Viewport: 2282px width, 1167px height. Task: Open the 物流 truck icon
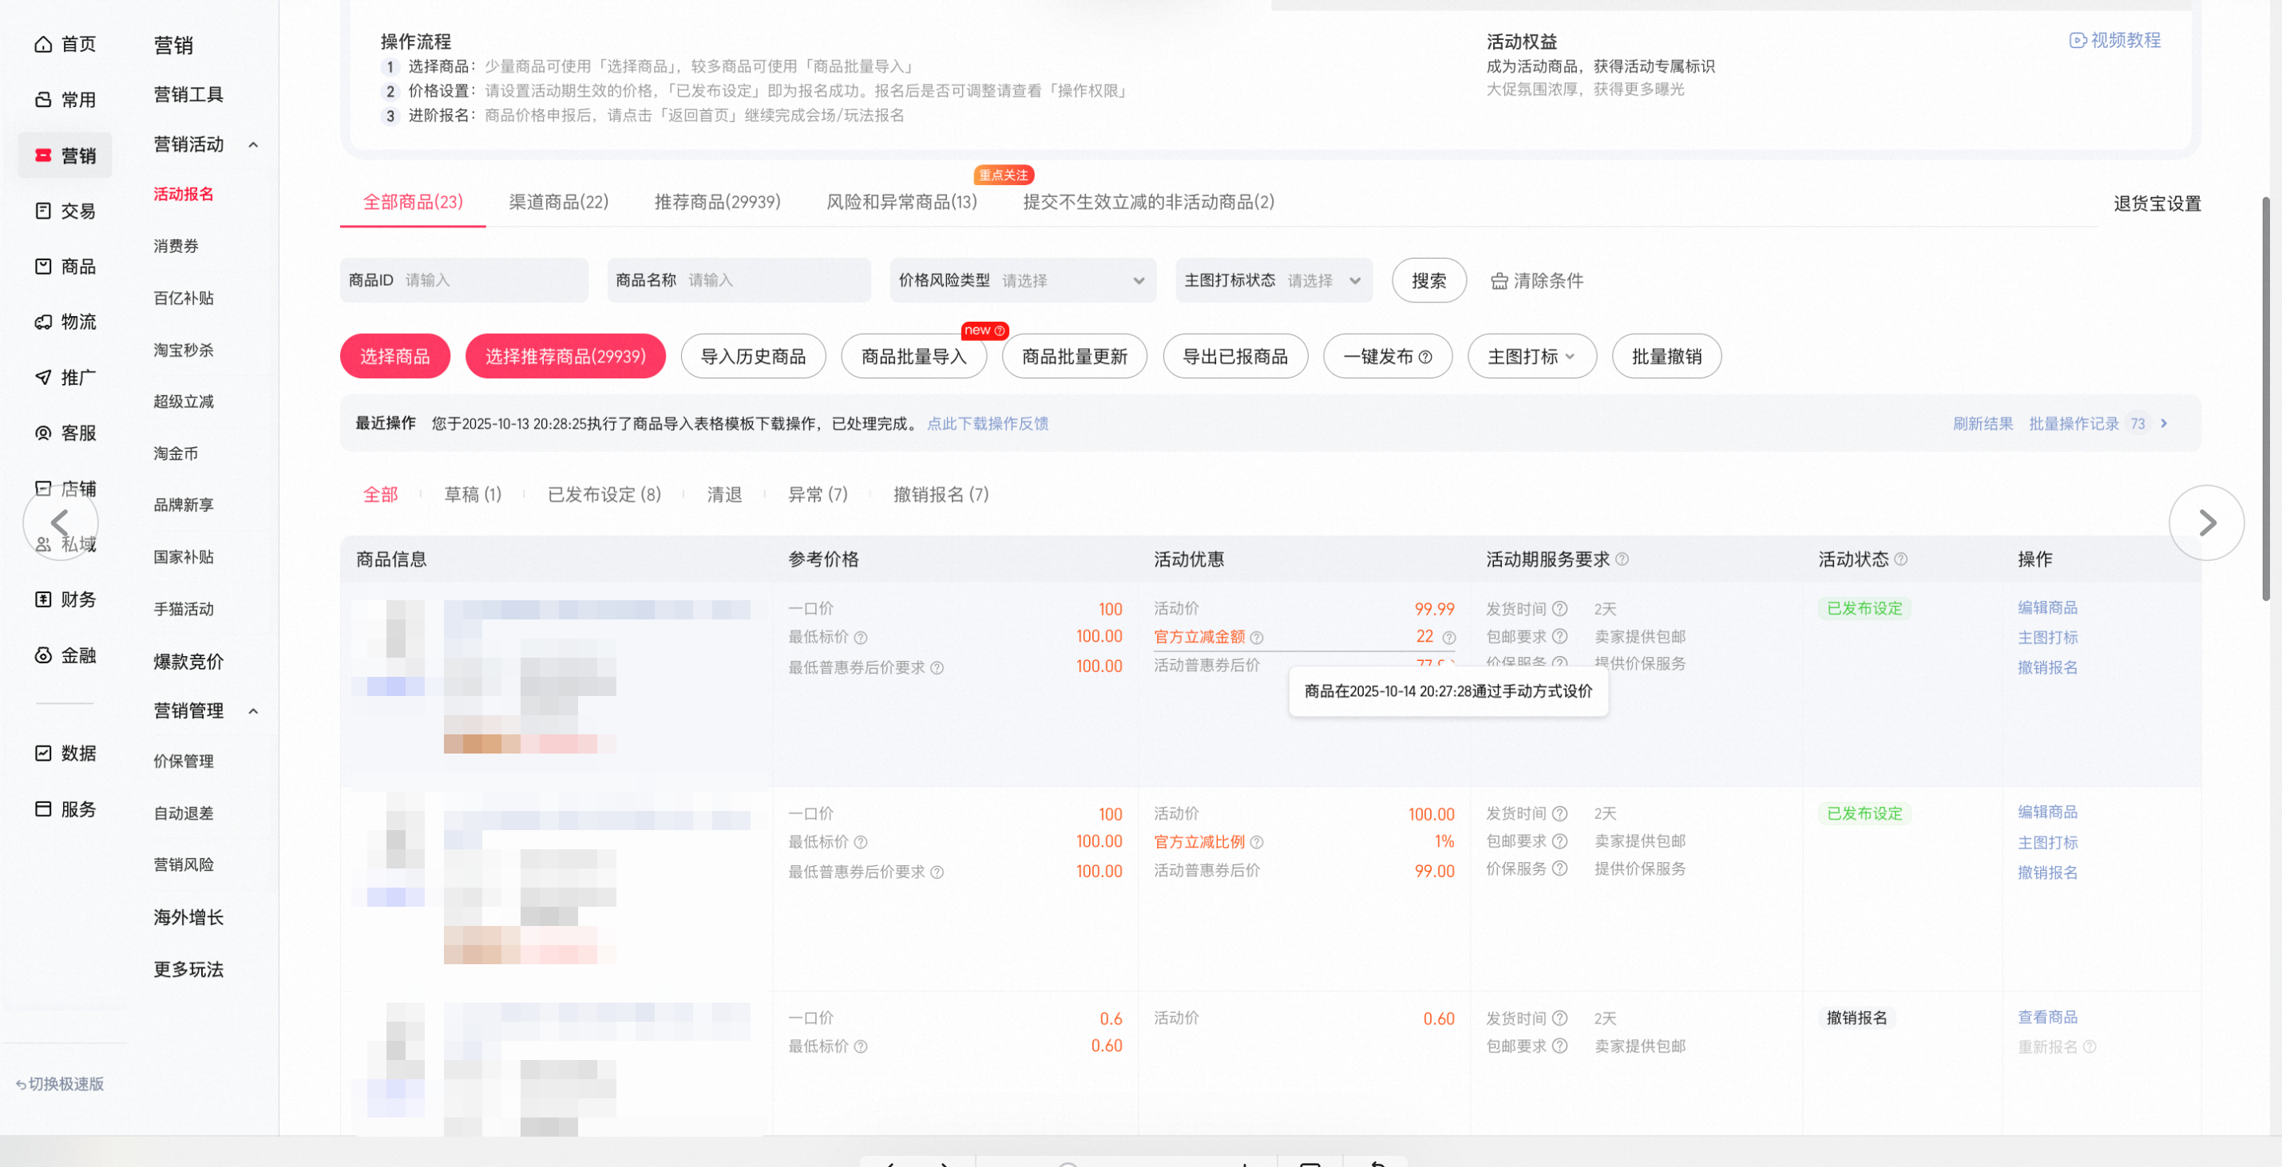pos(42,322)
